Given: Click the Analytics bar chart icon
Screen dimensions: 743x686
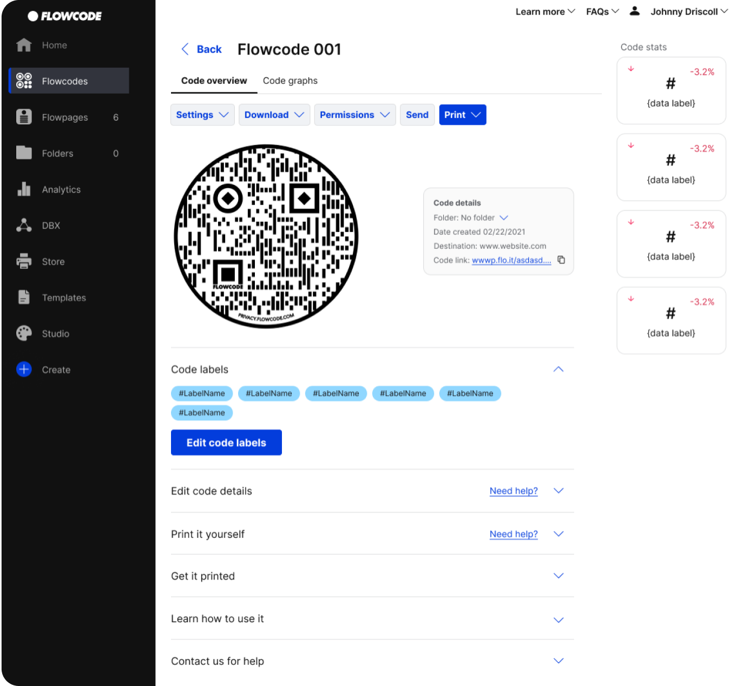Looking at the screenshot, I should point(24,189).
